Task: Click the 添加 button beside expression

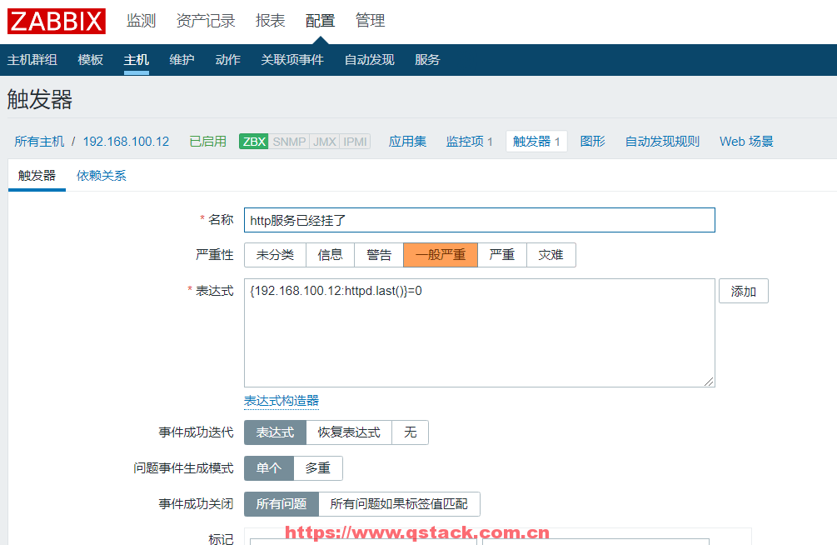Action: pos(743,292)
